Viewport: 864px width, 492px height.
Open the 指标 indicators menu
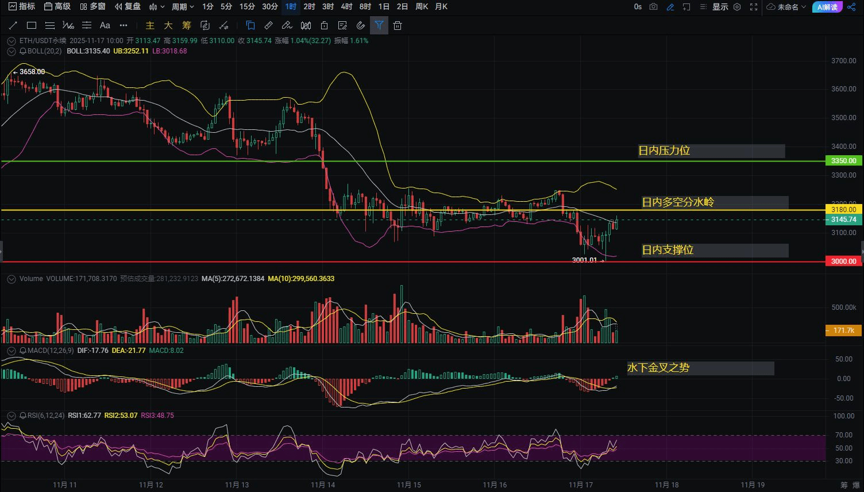tap(22, 7)
